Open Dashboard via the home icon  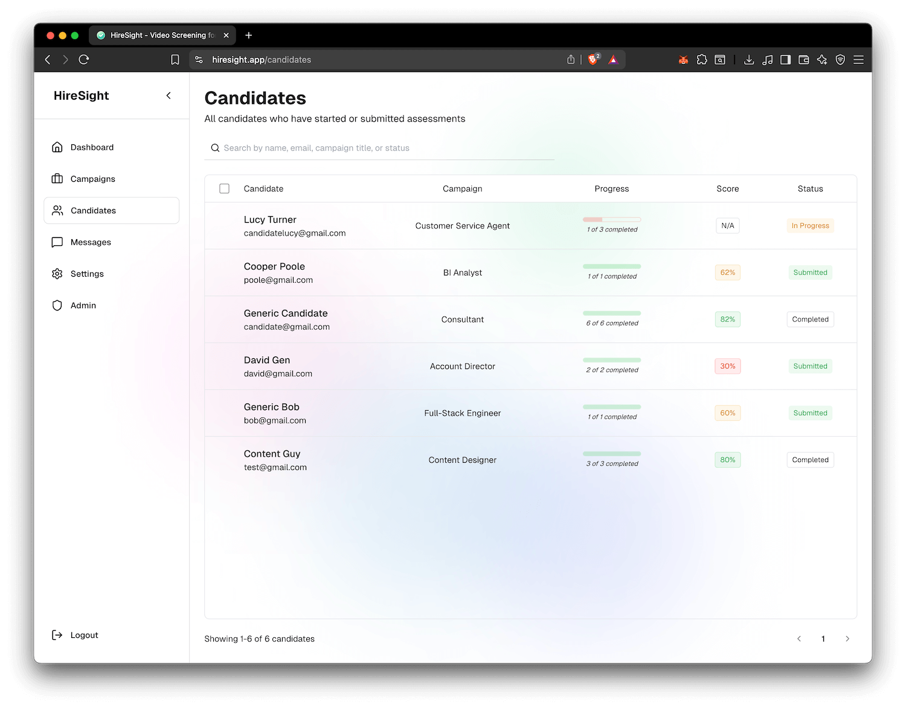57,147
